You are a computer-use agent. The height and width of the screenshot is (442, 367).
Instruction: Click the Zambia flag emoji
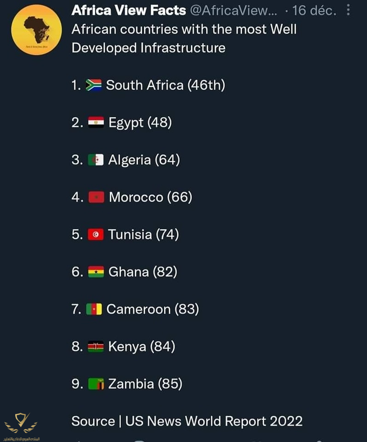tap(96, 384)
